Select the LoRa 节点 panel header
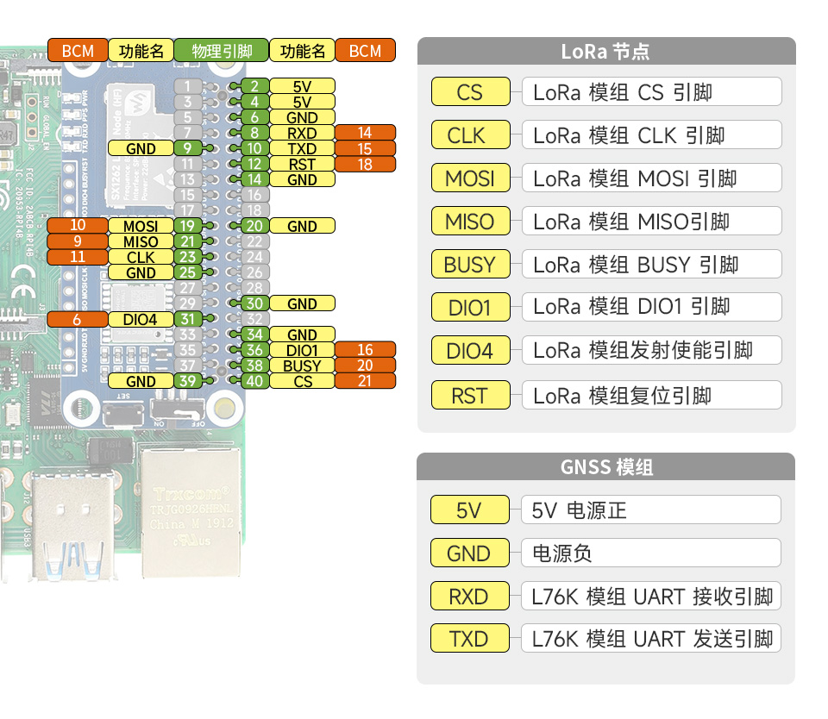 pos(606,52)
